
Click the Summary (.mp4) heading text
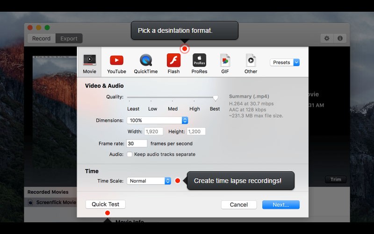pos(249,96)
